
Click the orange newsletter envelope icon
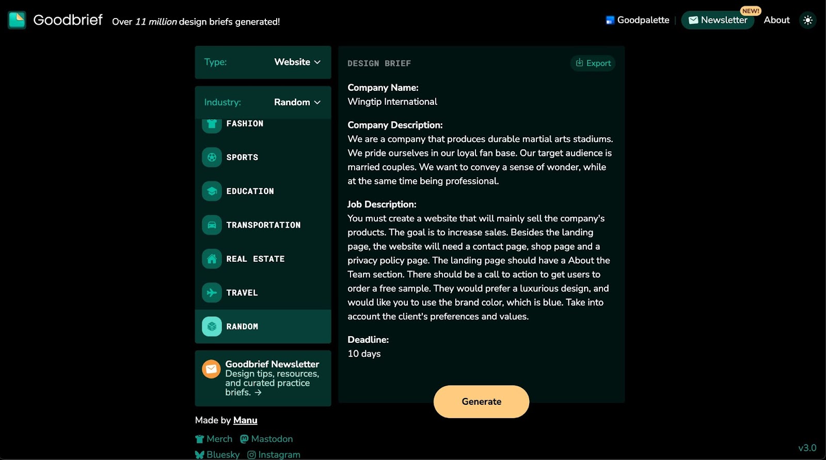(x=211, y=369)
